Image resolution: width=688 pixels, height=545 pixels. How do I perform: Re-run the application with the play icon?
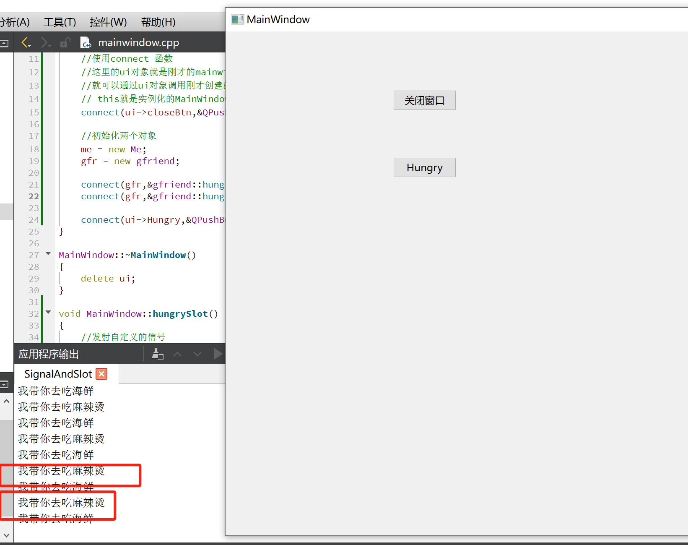pyautogui.click(x=218, y=354)
